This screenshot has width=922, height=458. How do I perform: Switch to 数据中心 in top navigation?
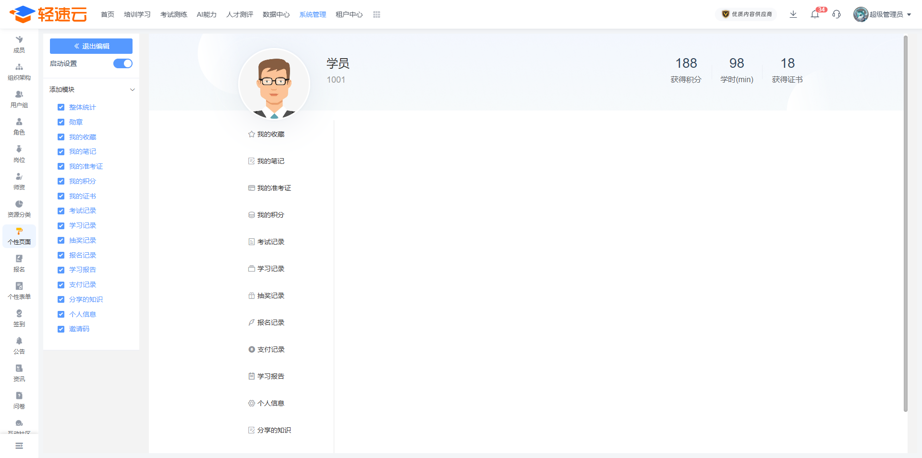276,15
